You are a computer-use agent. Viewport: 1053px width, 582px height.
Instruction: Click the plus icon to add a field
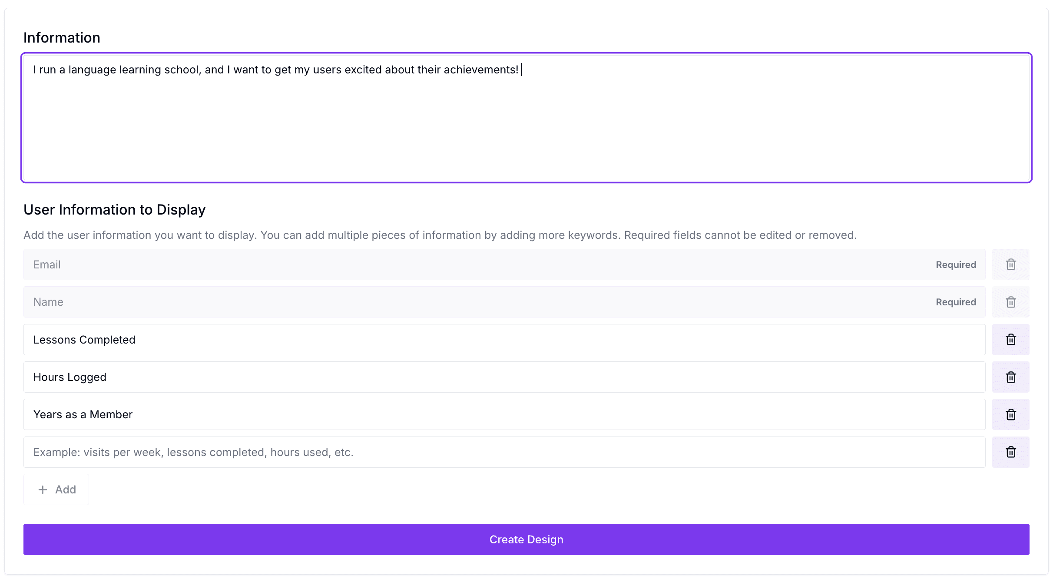tap(43, 489)
